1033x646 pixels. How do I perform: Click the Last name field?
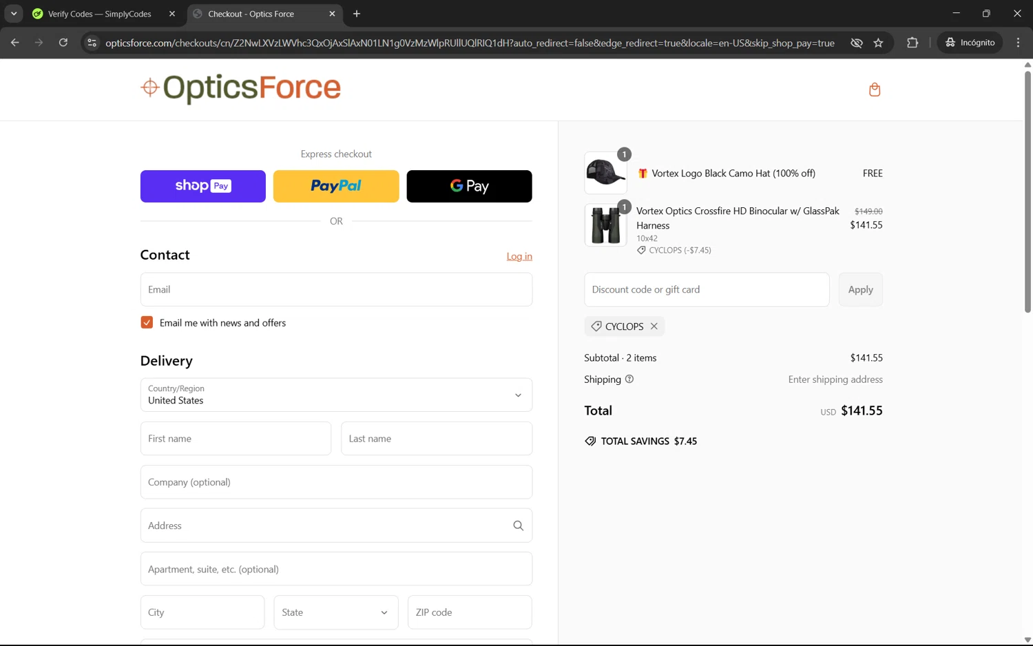click(437, 439)
